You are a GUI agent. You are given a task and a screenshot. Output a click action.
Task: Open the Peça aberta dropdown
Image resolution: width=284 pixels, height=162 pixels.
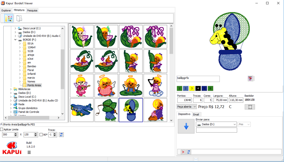187,107
